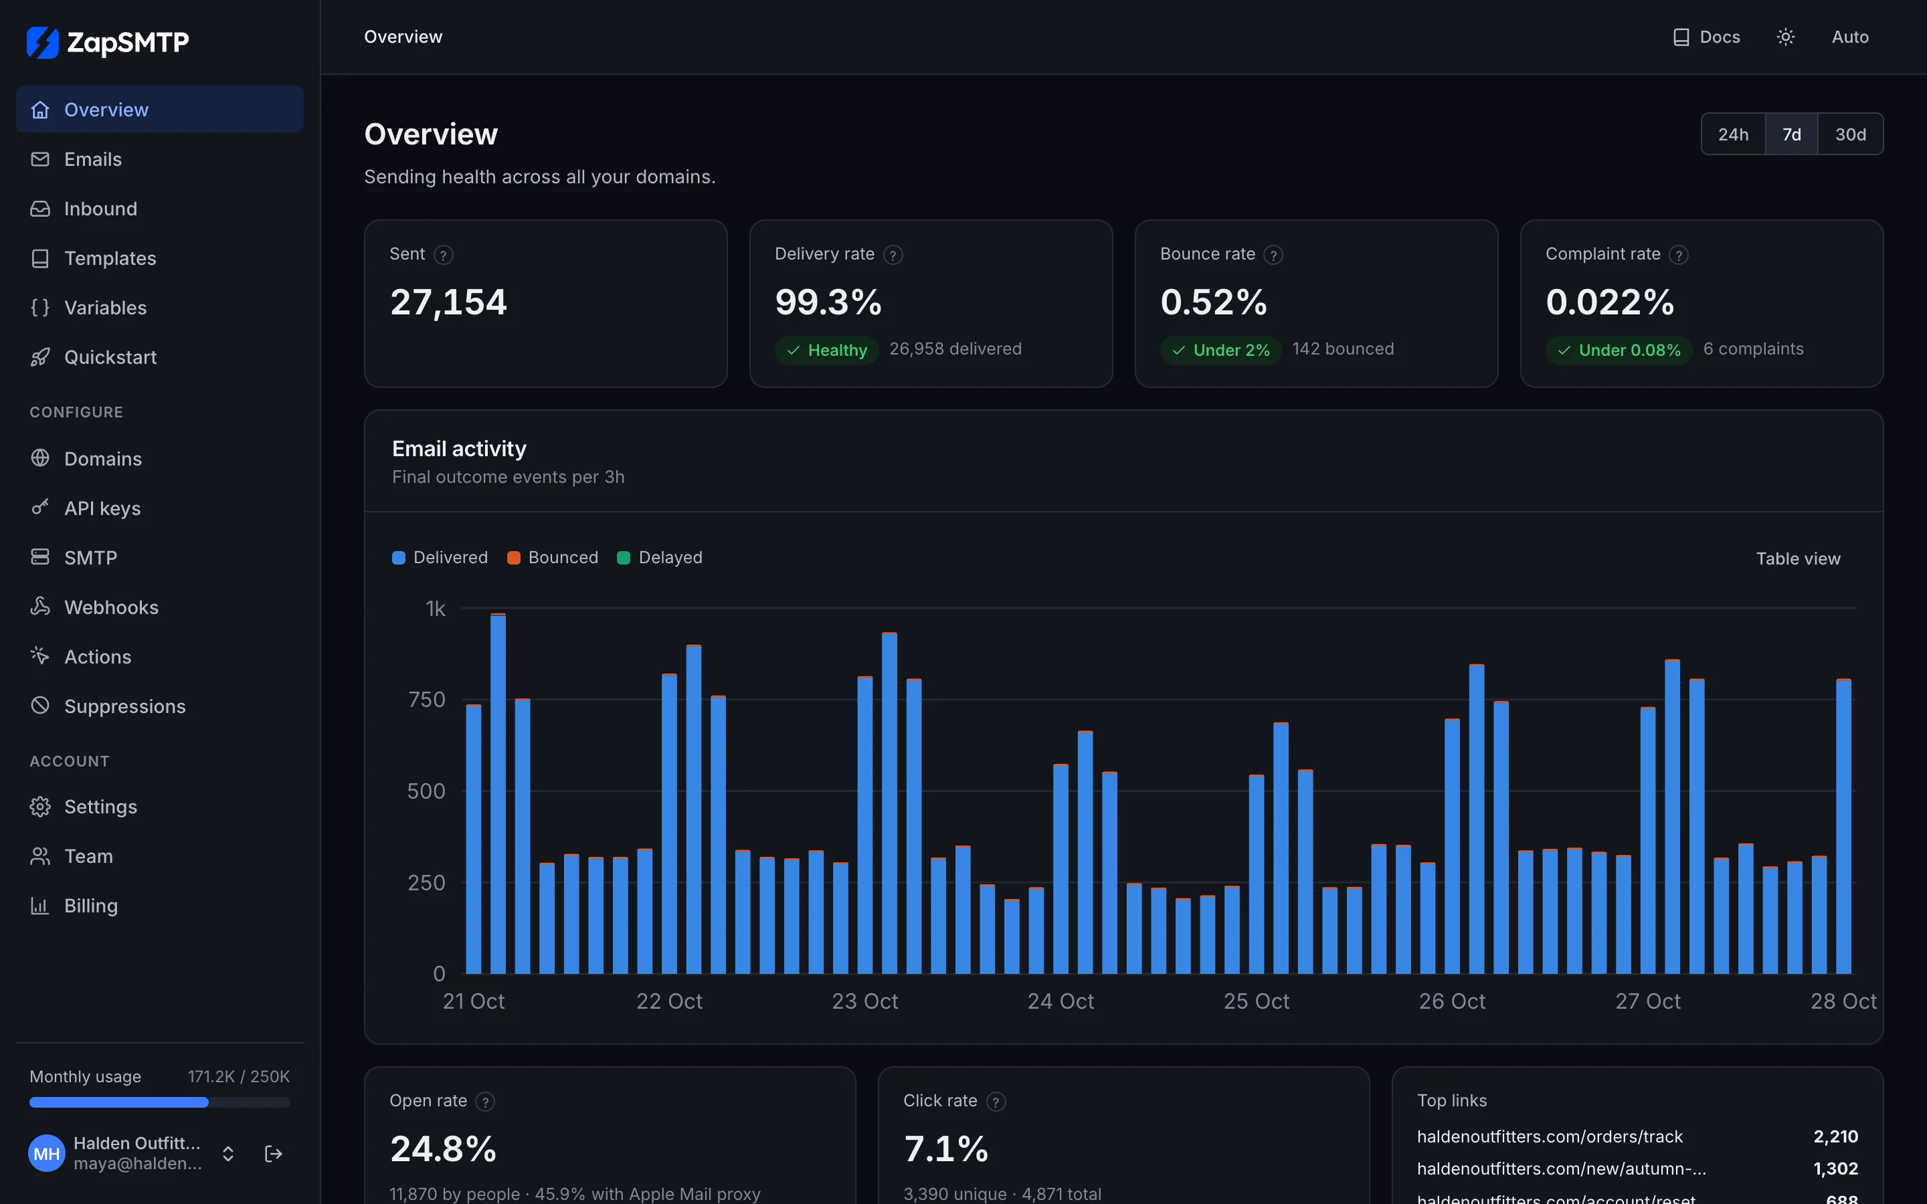
Task: Click the Actions sparkle icon
Action: click(40, 656)
